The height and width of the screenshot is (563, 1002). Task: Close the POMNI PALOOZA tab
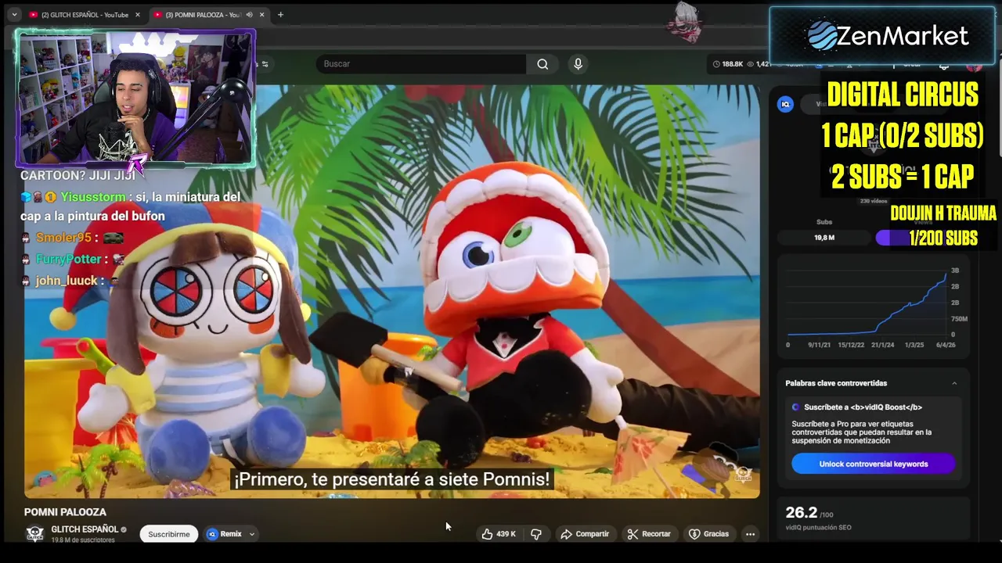point(262,14)
